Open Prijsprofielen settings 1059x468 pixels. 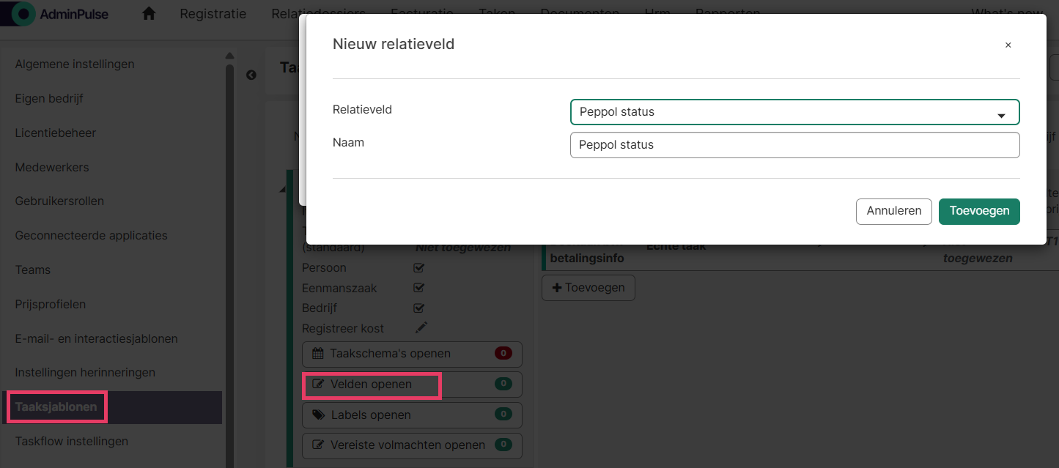pos(51,305)
